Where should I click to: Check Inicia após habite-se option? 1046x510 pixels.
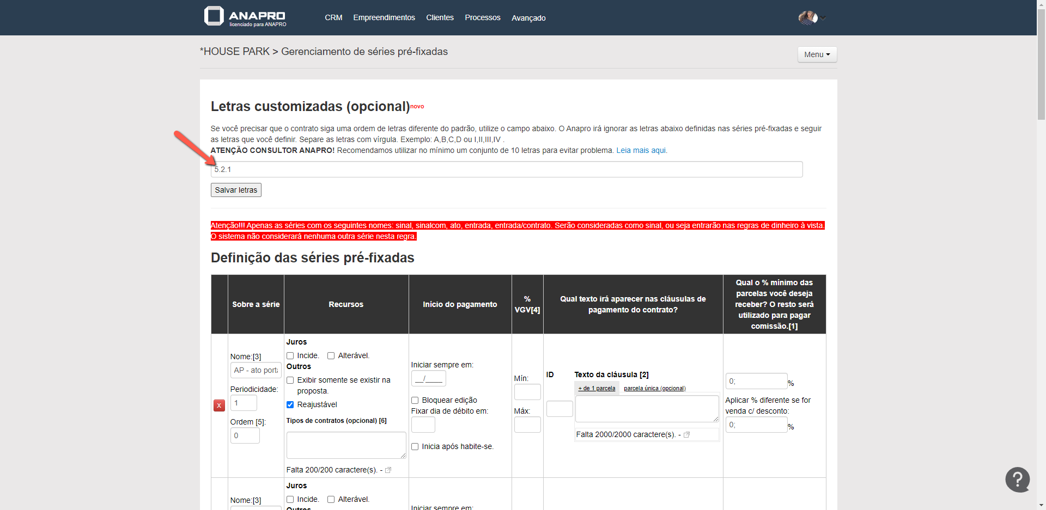(x=415, y=447)
